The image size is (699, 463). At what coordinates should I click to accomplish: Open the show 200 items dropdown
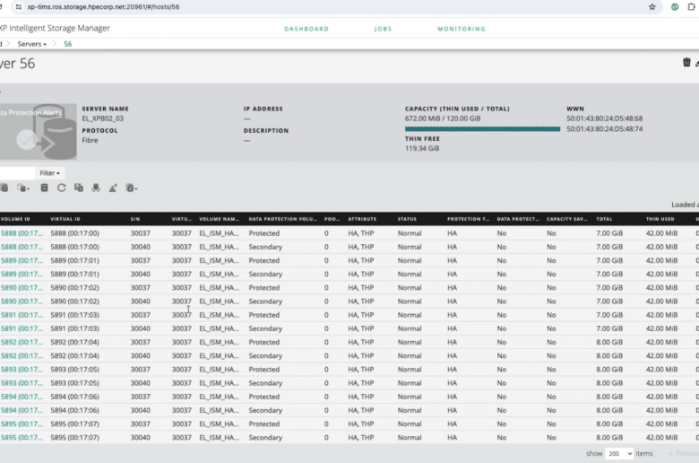click(619, 453)
